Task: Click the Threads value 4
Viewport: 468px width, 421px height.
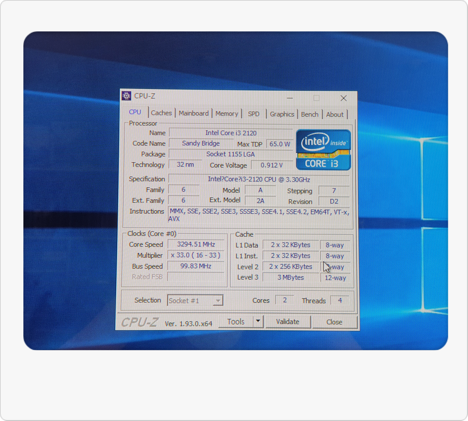Action: click(x=340, y=300)
